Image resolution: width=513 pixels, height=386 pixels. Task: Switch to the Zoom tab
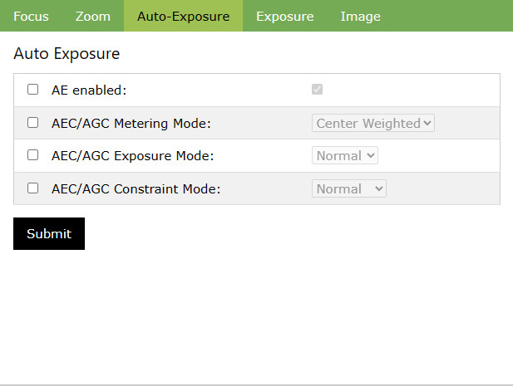pyautogui.click(x=92, y=17)
